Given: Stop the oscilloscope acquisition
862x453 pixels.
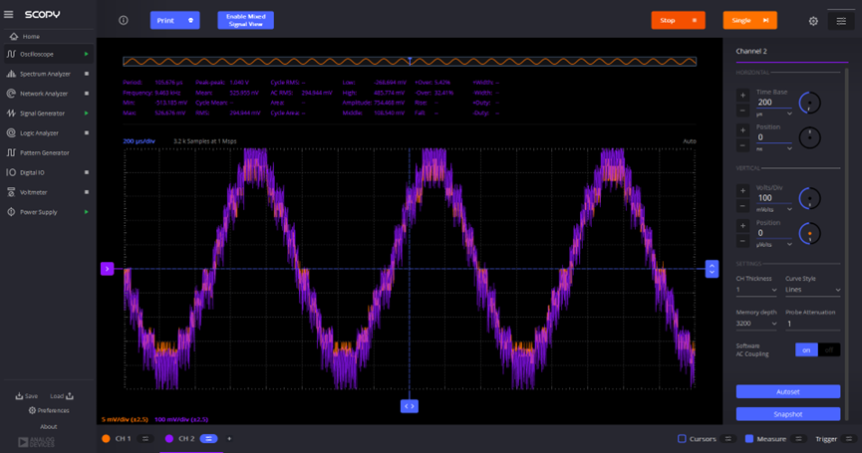Looking at the screenshot, I should 678,20.
